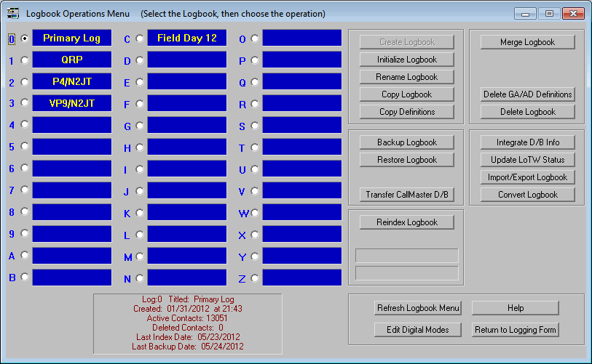Click the application icon in title bar

pyautogui.click(x=12, y=13)
